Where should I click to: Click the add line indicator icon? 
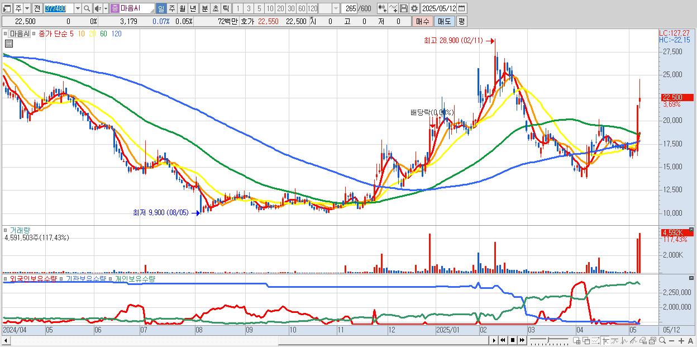(x=393, y=8)
